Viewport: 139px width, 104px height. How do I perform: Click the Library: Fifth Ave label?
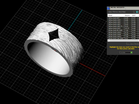(x=117, y=12)
